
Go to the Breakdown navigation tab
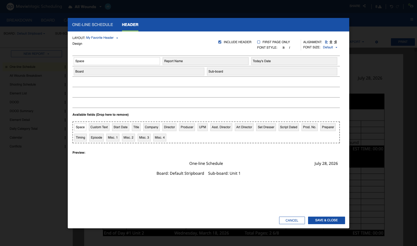pos(19,20)
